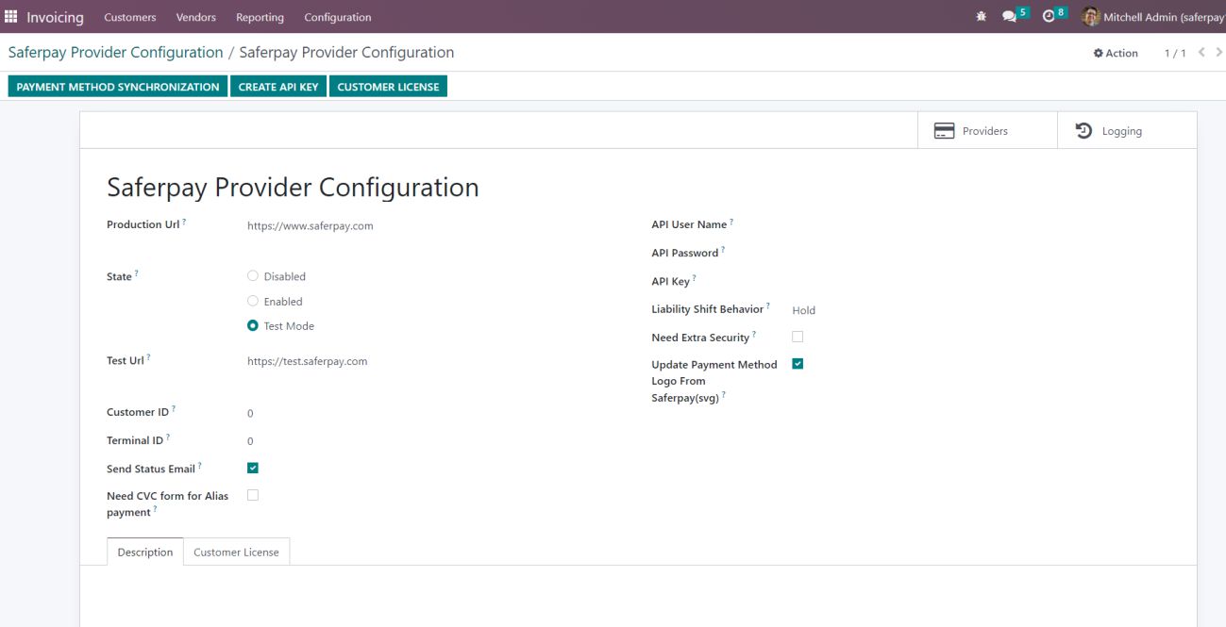The width and height of the screenshot is (1226, 627).
Task: Open the activities clock icon
Action: 1049,17
